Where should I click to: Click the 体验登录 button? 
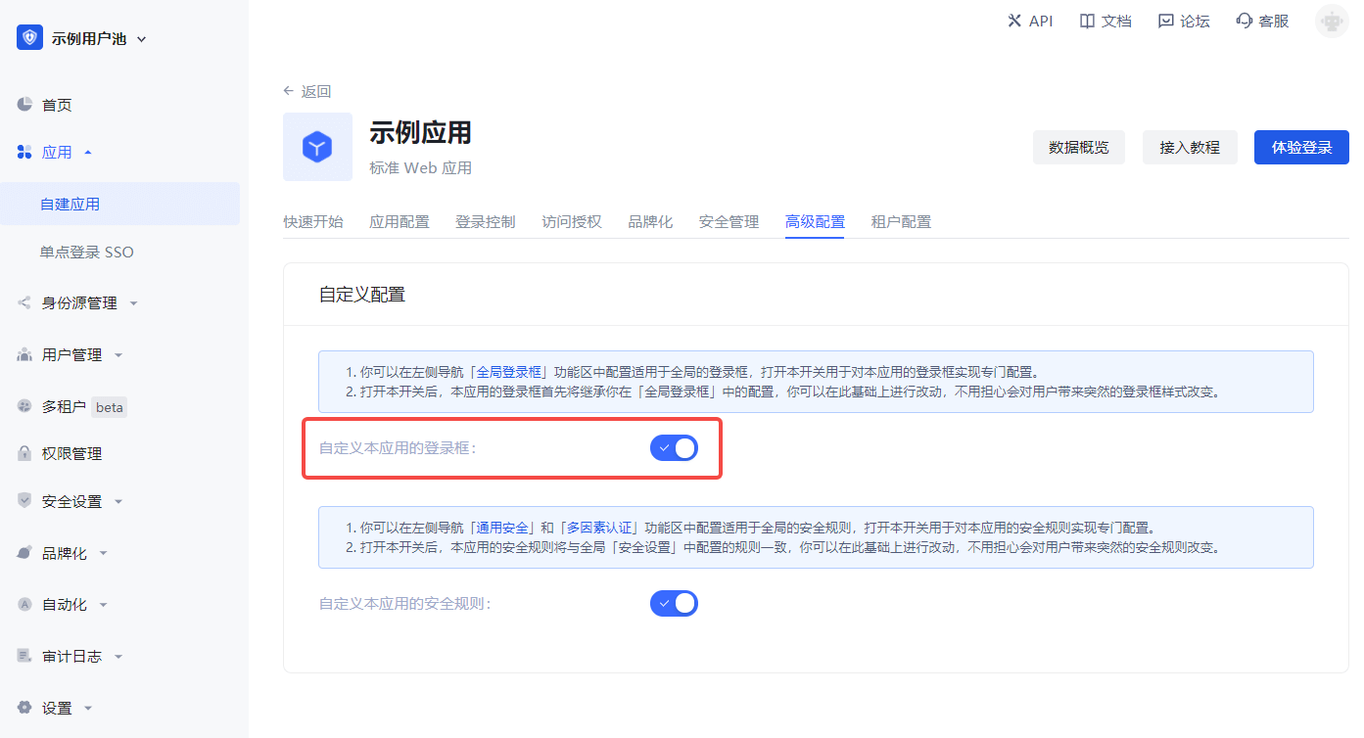[1301, 148]
